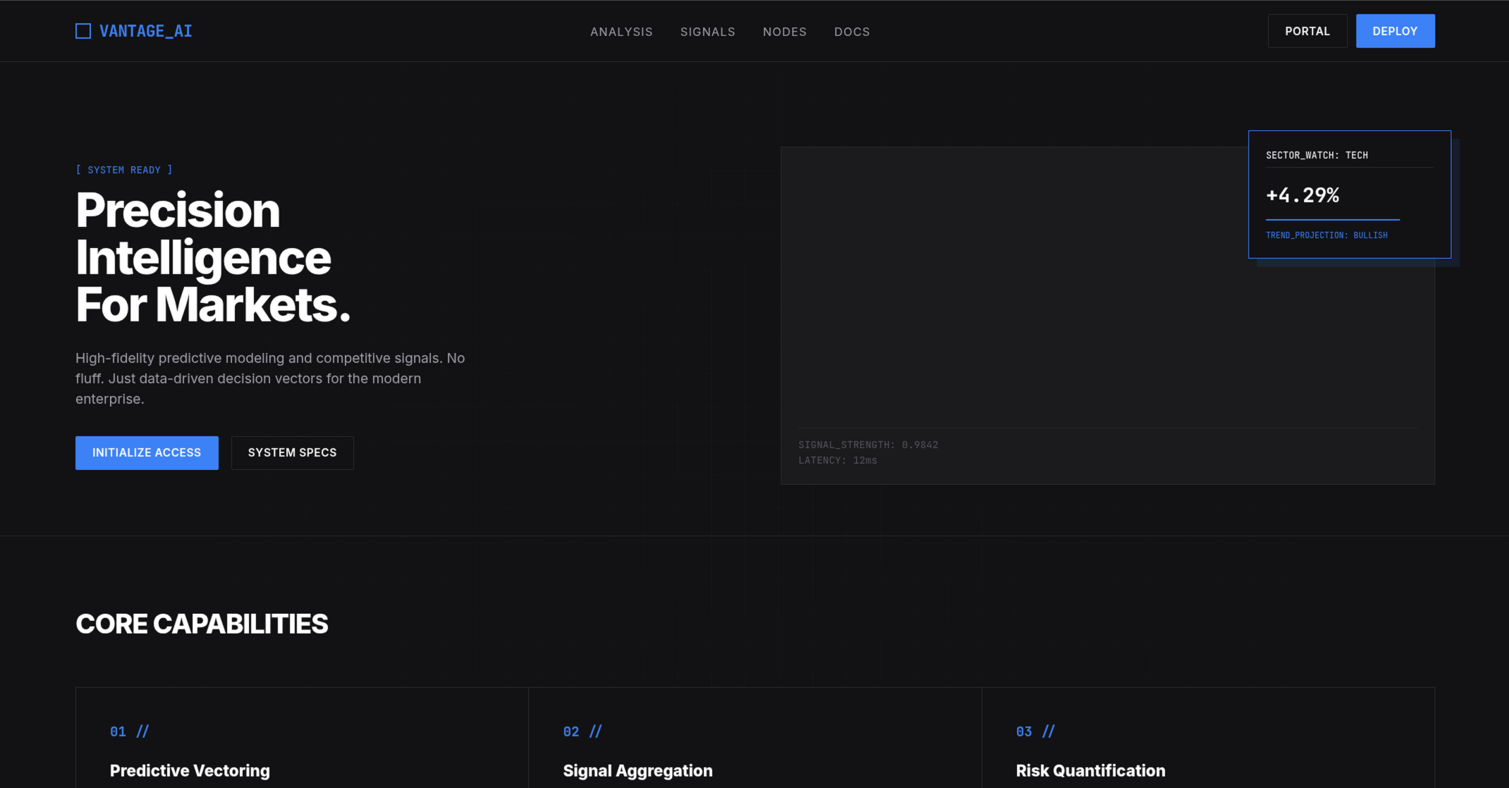1509x788 pixels.
Task: Click the VANTAGE_AI brand name text
Action: click(145, 31)
